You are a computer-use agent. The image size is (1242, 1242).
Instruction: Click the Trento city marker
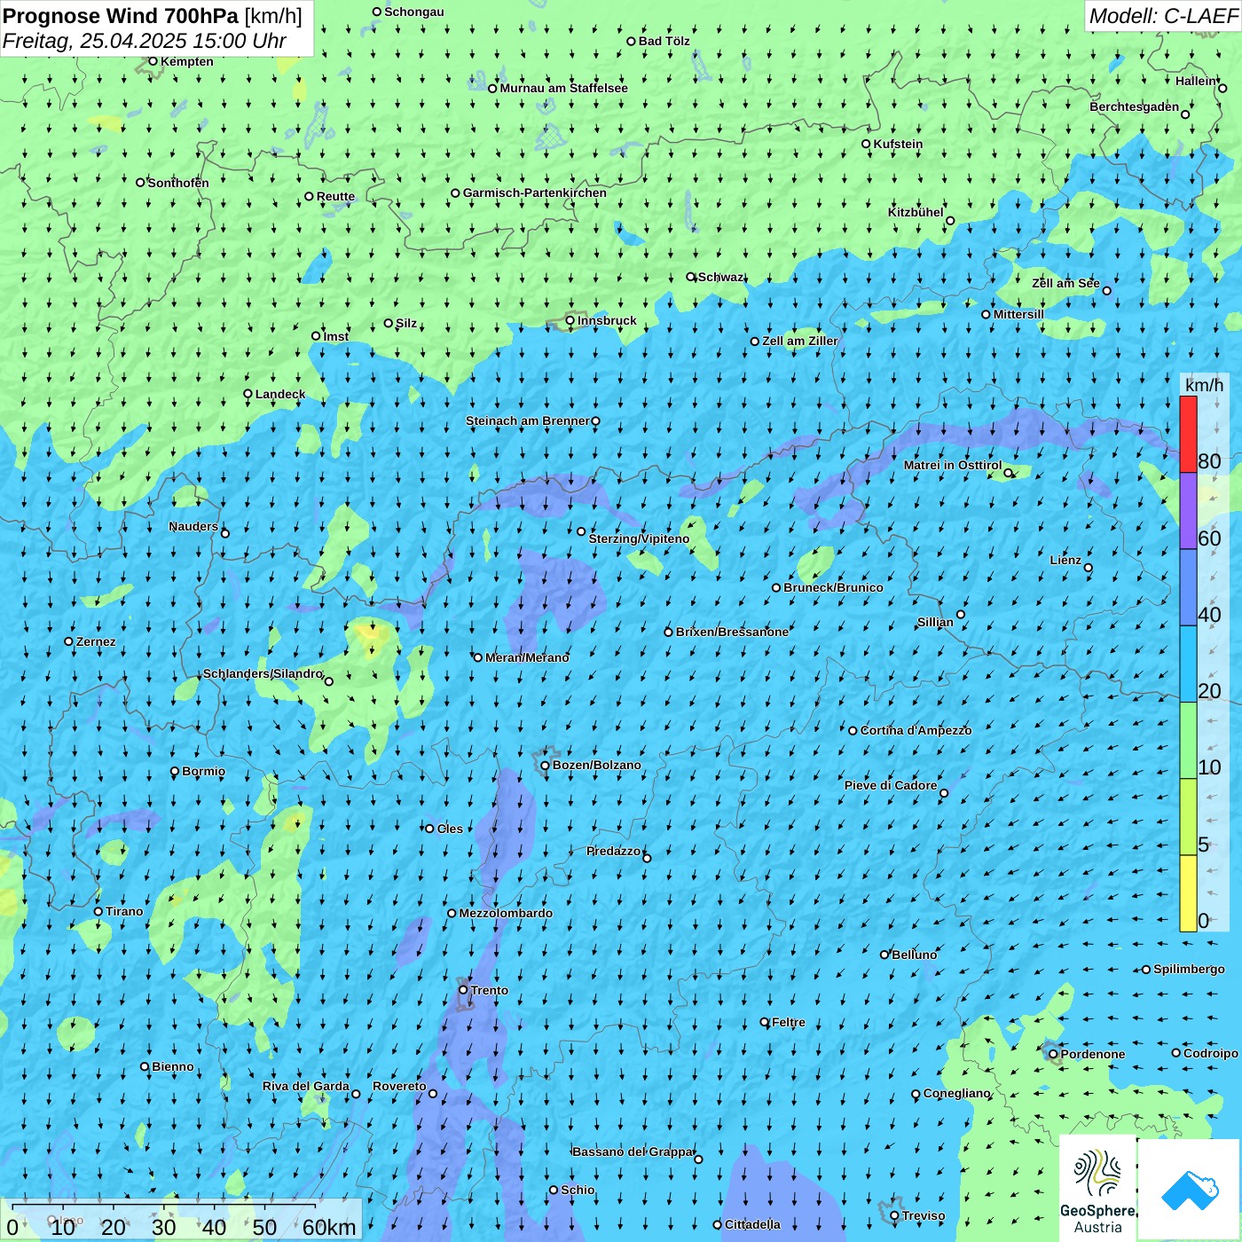coord(463,990)
